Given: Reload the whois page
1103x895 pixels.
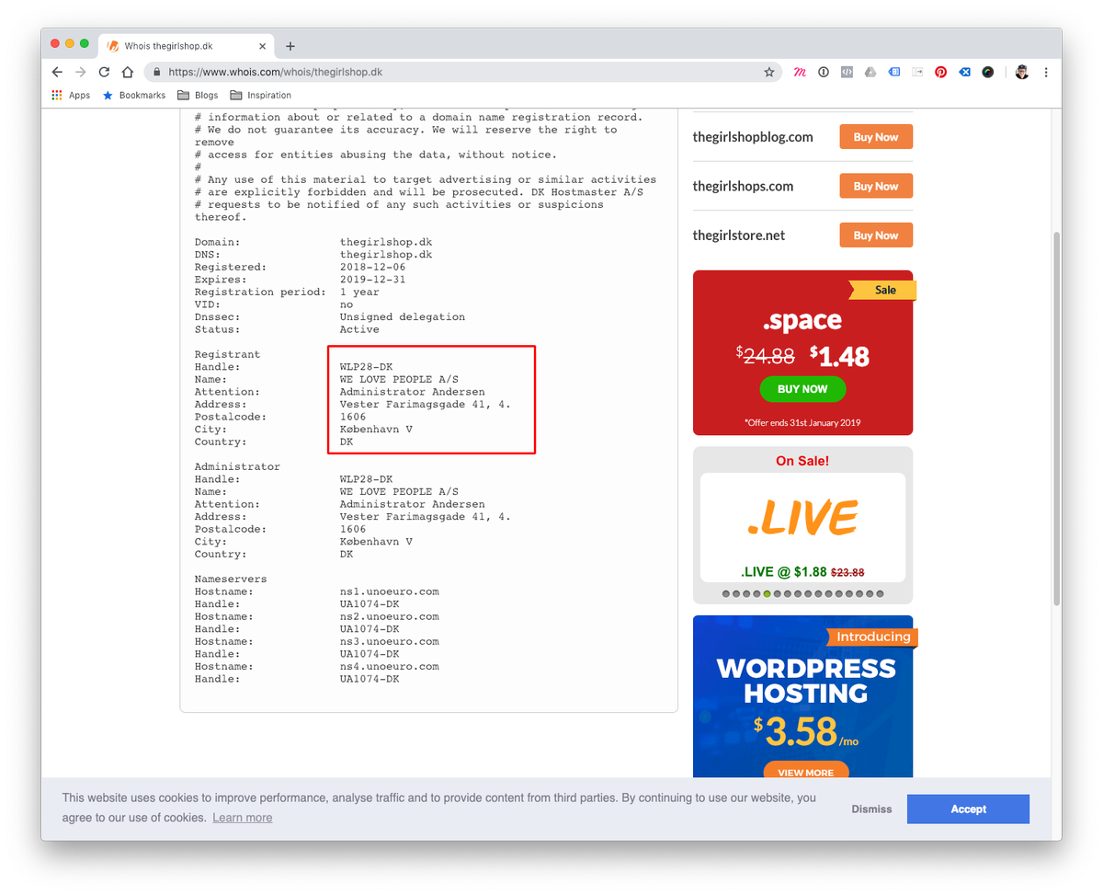Looking at the screenshot, I should coord(105,72).
